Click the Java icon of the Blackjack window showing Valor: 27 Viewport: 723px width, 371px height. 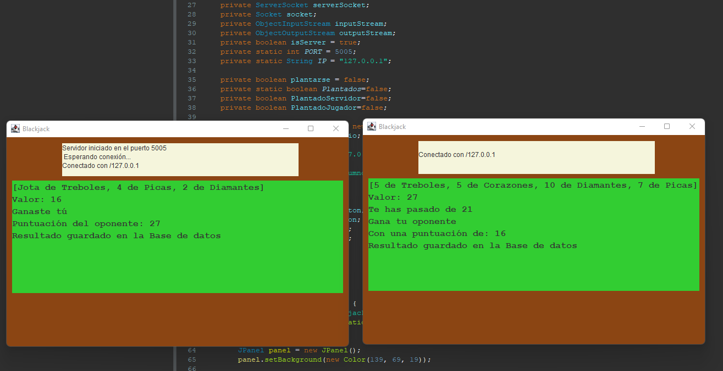(x=372, y=126)
